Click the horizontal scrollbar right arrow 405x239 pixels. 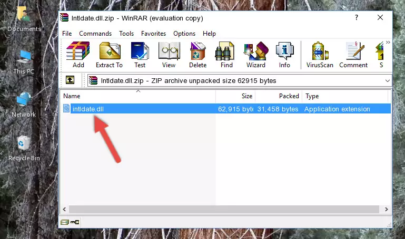(x=386, y=209)
